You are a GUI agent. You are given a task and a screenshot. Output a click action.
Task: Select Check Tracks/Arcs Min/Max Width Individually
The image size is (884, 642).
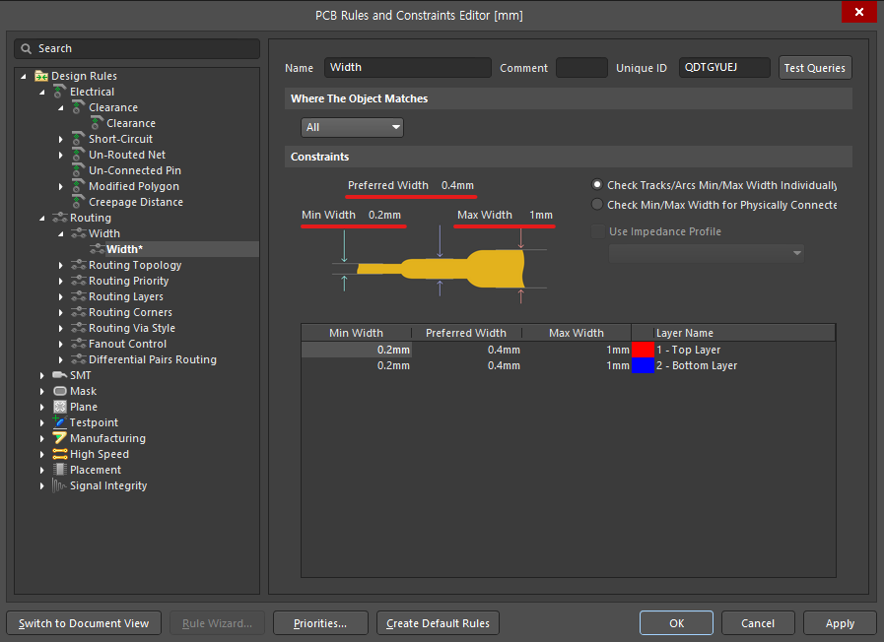(596, 185)
